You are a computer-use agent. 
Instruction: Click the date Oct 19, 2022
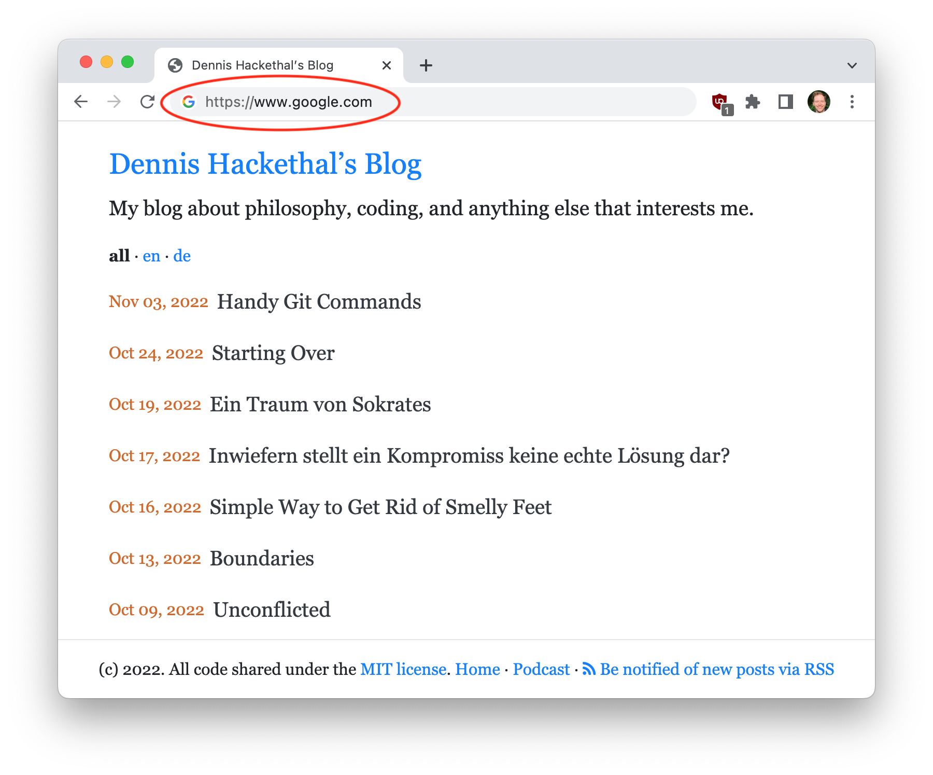[x=155, y=404]
